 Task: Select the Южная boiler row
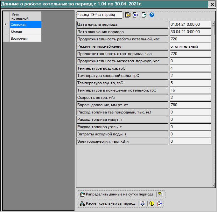point(25,31)
